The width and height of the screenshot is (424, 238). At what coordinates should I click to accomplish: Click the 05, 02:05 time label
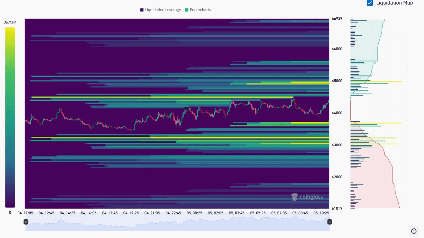(x=216, y=213)
